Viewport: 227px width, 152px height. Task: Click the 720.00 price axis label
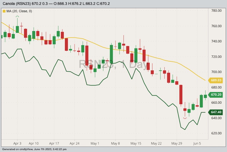pos(216,57)
